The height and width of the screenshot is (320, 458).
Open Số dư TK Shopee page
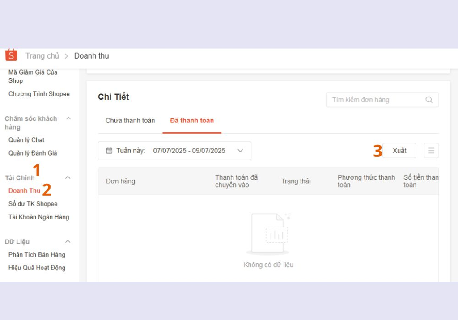[x=33, y=204]
